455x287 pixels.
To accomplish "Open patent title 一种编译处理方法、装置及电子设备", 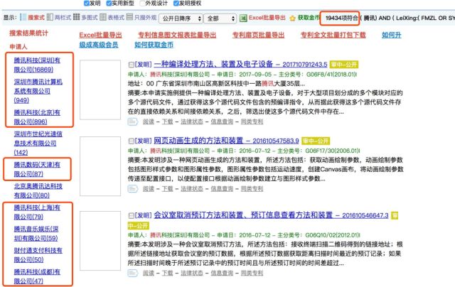I will (213, 64).
